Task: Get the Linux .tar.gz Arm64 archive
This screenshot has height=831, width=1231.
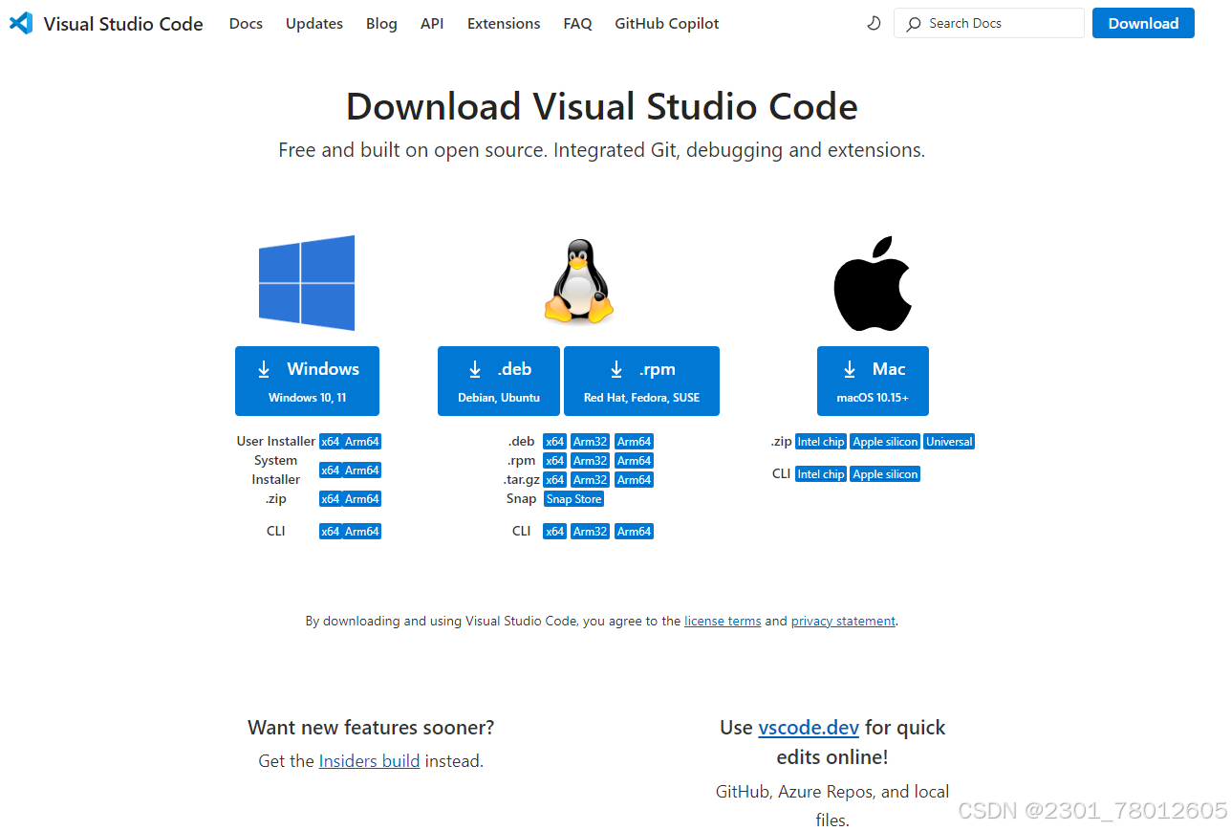Action: point(634,480)
